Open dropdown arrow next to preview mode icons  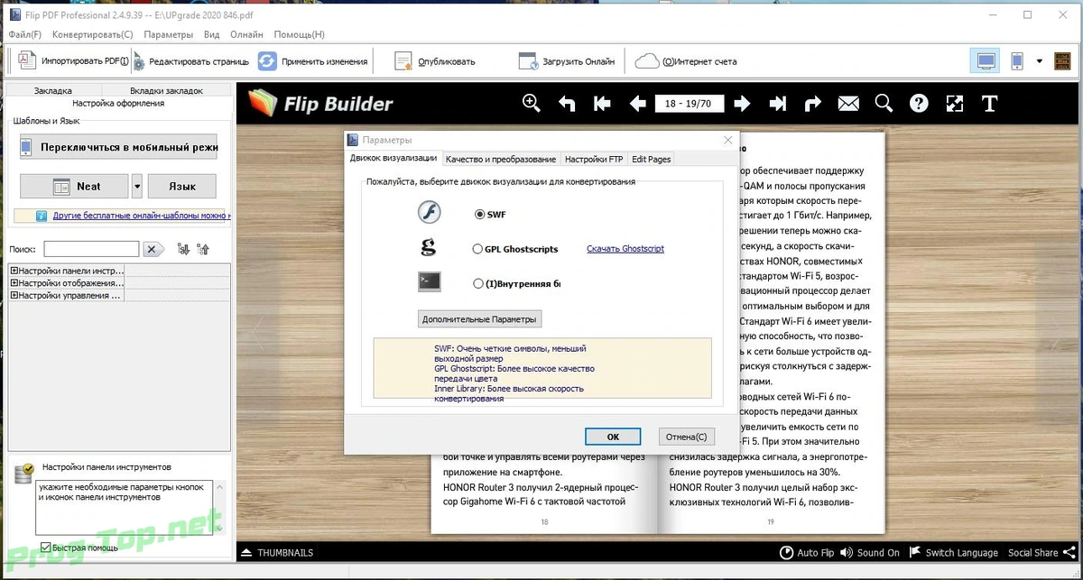tap(1039, 61)
